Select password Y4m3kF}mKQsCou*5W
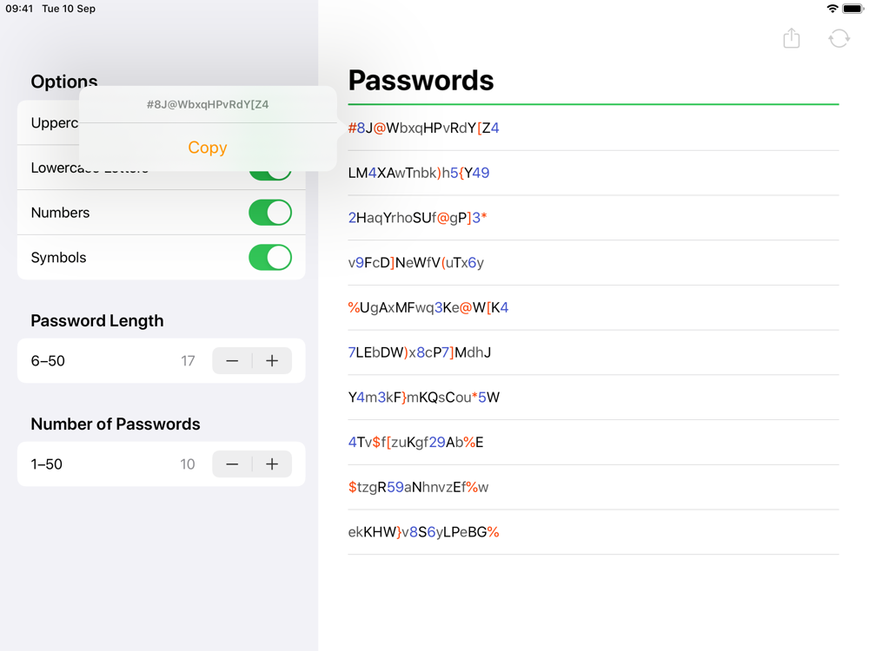869x651 pixels. tap(593, 397)
